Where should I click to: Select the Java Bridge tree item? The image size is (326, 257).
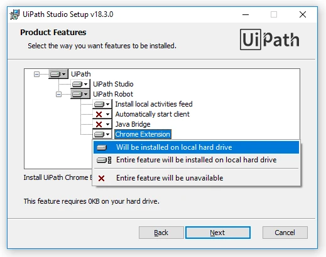[x=133, y=124]
